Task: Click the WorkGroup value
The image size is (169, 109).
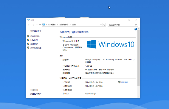Action: (90, 94)
